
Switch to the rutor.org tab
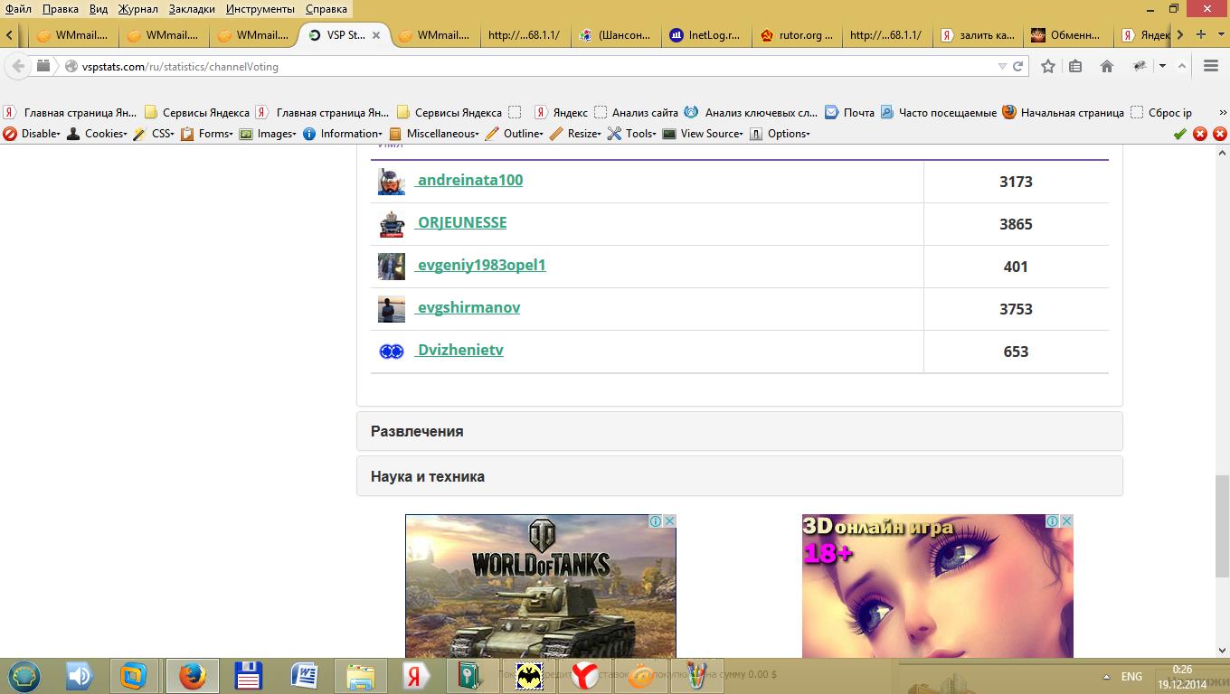(x=796, y=35)
